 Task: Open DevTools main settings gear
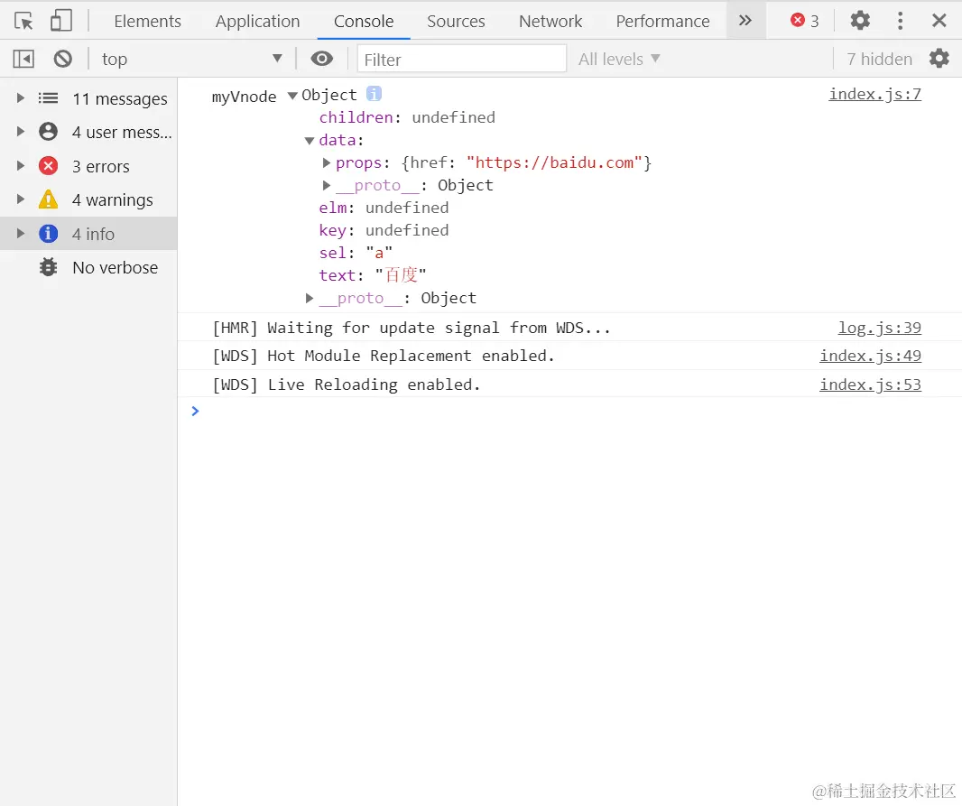pyautogui.click(x=860, y=21)
